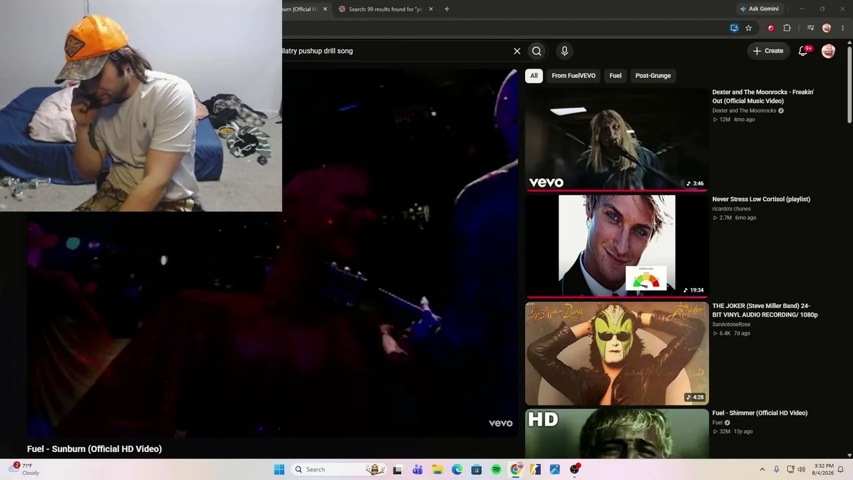Open Spotify from taskbar
This screenshot has width=853, height=480.
point(496,469)
